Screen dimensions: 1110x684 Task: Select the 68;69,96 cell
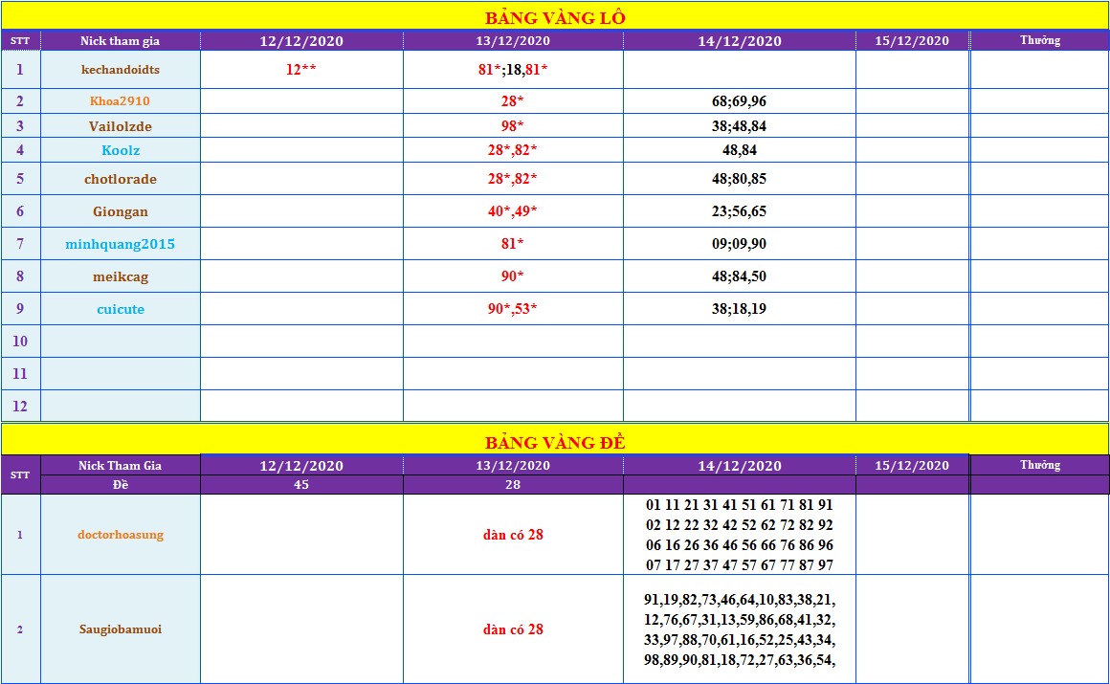pos(740,101)
